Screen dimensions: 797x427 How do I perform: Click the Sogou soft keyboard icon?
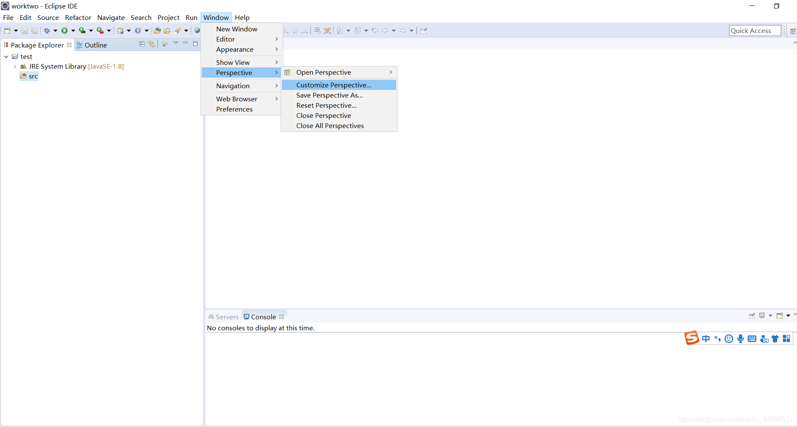pyautogui.click(x=752, y=338)
